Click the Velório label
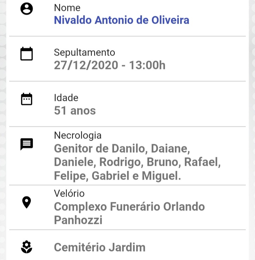This screenshot has width=255, height=260. click(69, 193)
